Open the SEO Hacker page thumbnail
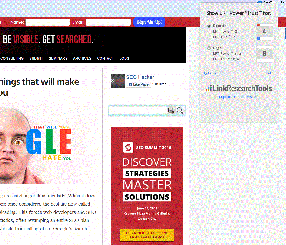This screenshot has height=245, width=286. tap(118, 81)
